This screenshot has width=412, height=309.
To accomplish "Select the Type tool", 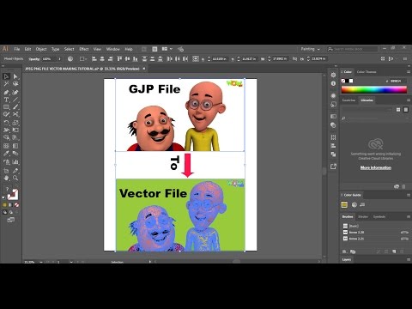I will (x=6, y=100).
